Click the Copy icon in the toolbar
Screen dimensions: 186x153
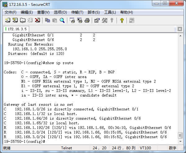[47, 20]
